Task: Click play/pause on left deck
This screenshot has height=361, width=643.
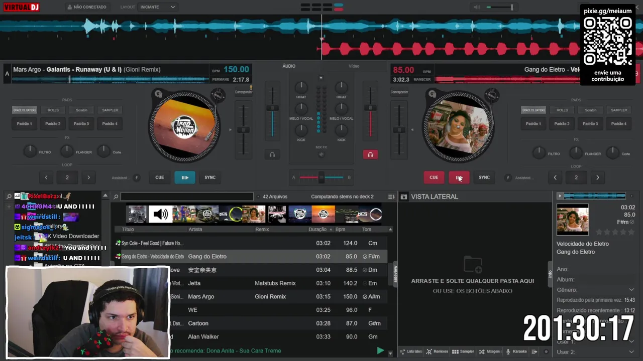Action: point(185,177)
